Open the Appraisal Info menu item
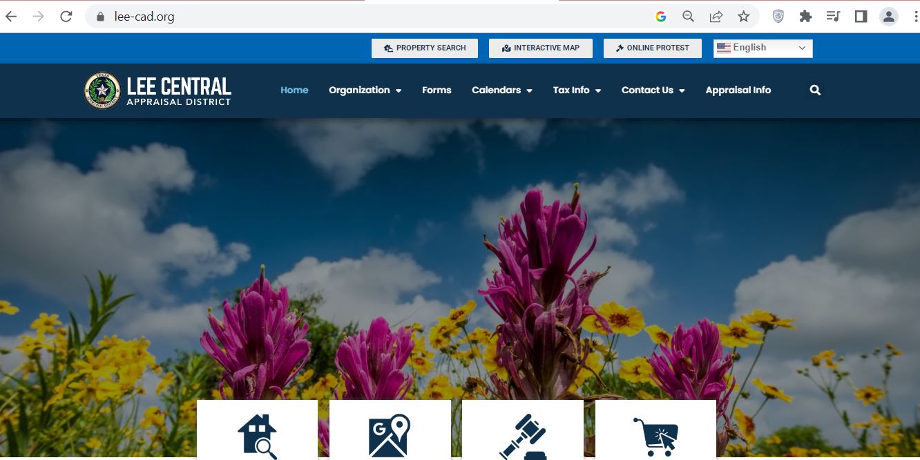 point(738,90)
